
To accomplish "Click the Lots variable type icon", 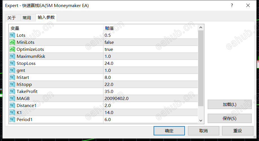I will click(x=12, y=35).
